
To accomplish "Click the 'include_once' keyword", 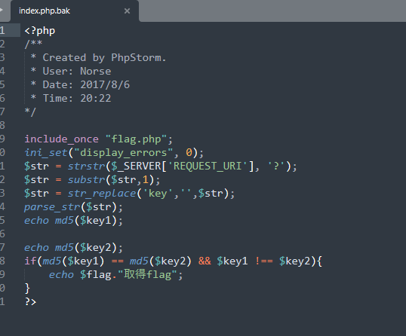I will [61, 139].
